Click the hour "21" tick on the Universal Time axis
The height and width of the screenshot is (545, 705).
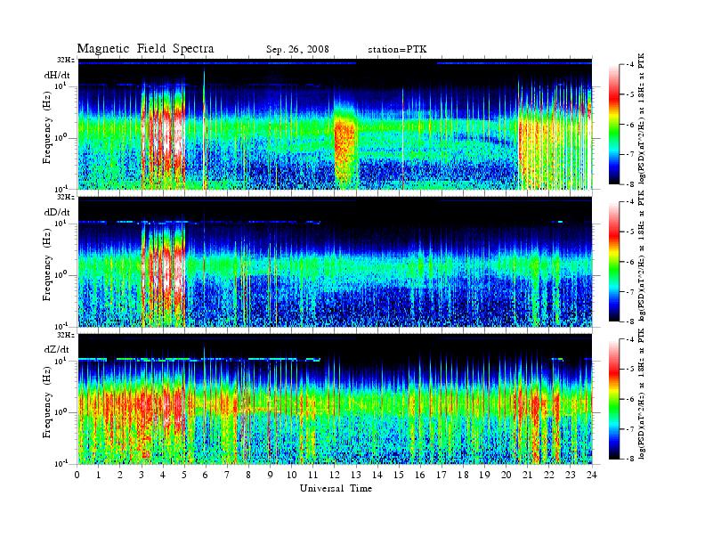[527, 475]
